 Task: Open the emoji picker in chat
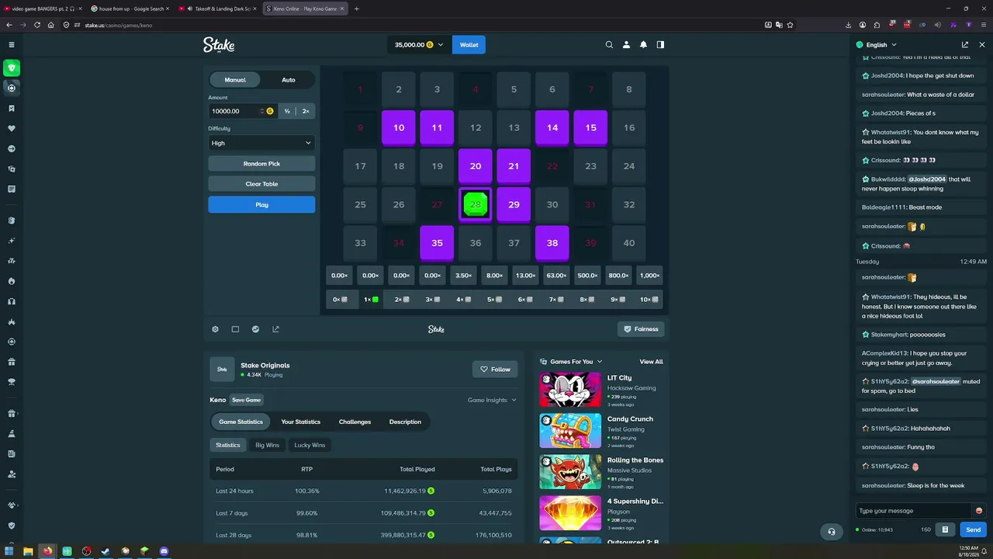coord(979,511)
